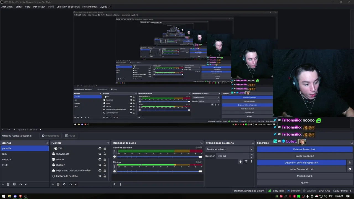Adjust Mic/Aux volume slider

pyautogui.click(x=160, y=171)
